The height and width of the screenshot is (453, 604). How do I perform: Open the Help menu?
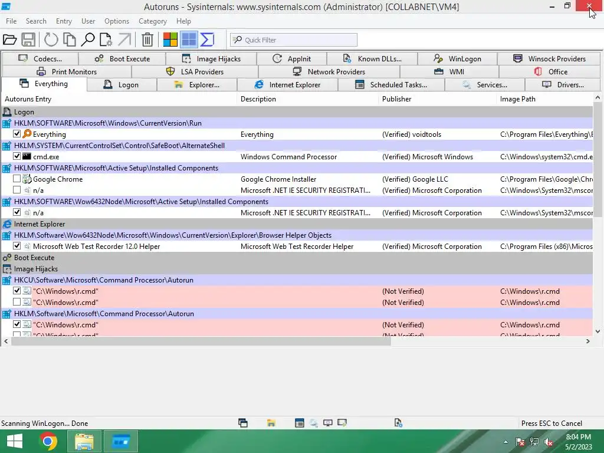[x=184, y=21]
